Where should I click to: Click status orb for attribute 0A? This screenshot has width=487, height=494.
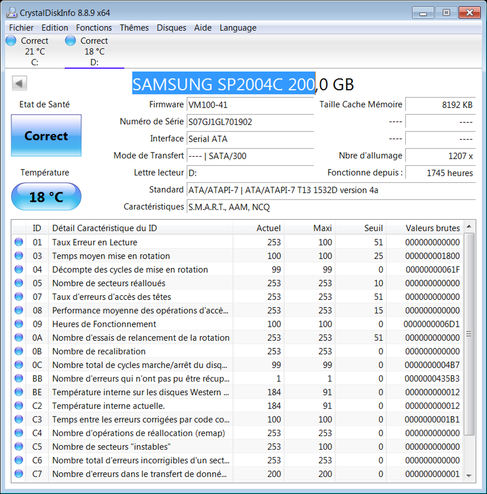pos(19,338)
